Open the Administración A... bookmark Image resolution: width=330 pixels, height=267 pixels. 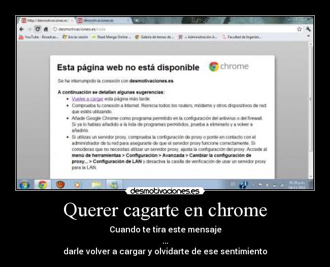coord(197,37)
